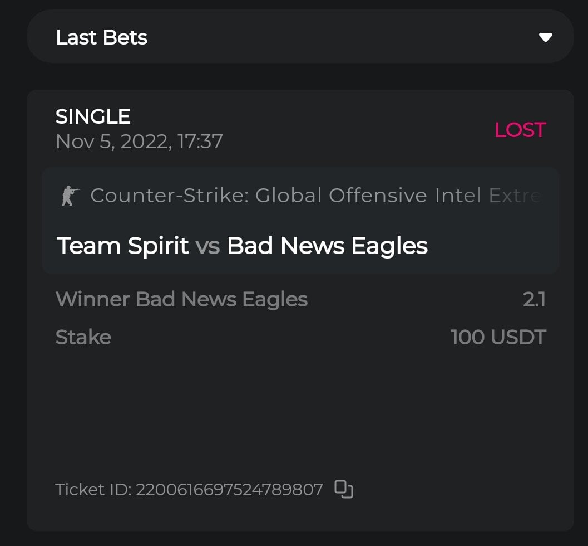The height and width of the screenshot is (546, 588).
Task: Select the Winner Bad News Eagles selection
Action: tap(181, 300)
